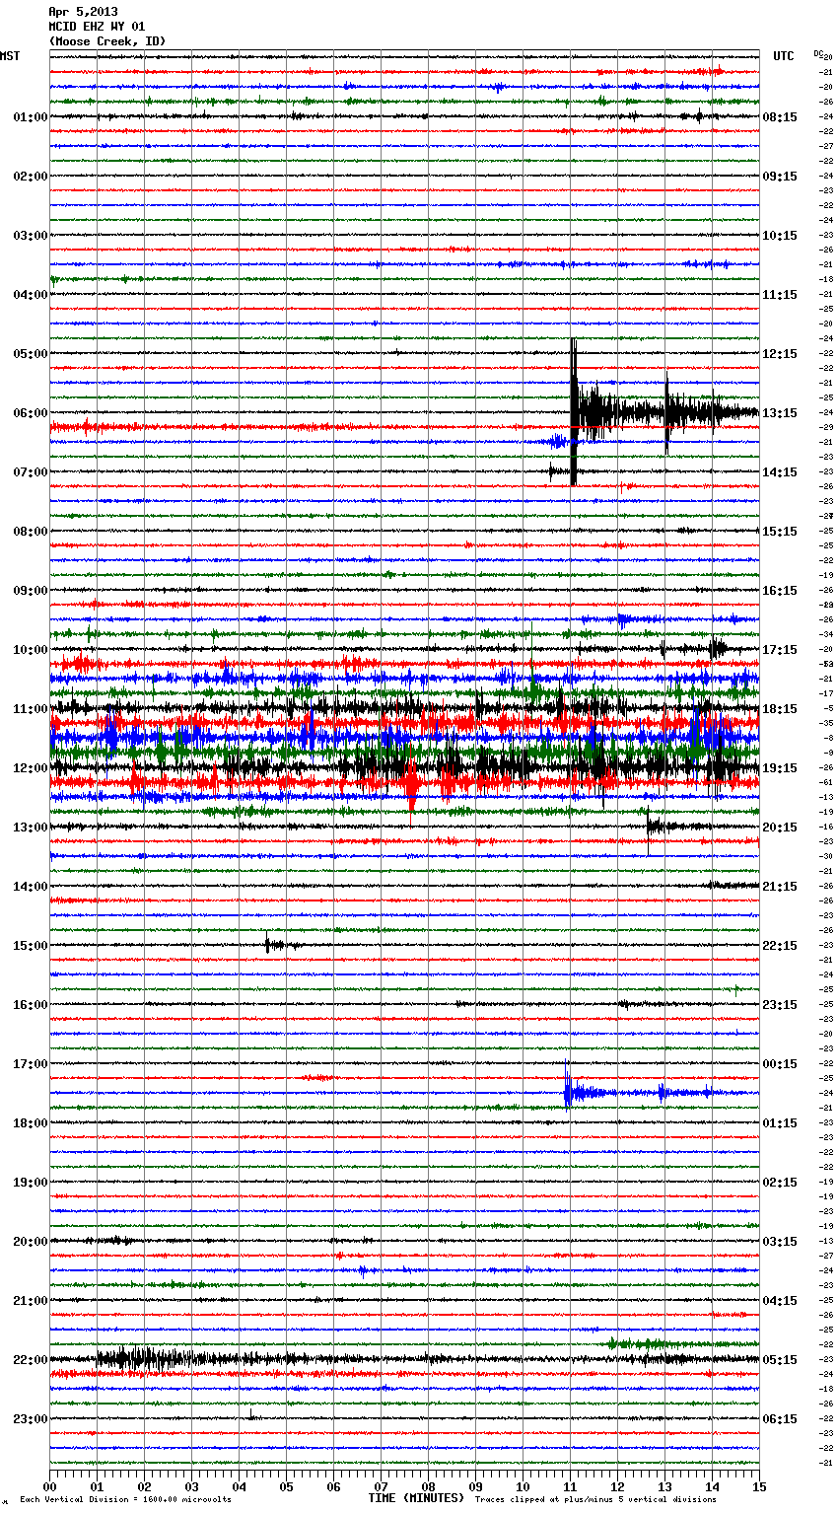Click the black event on 13:00 trace
The image size is (838, 1513).
click(651, 826)
